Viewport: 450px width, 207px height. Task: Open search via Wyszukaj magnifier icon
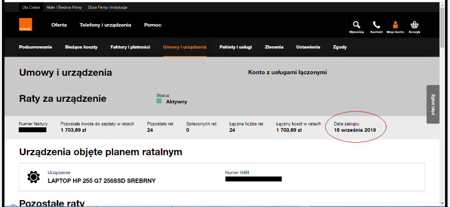[x=356, y=25]
